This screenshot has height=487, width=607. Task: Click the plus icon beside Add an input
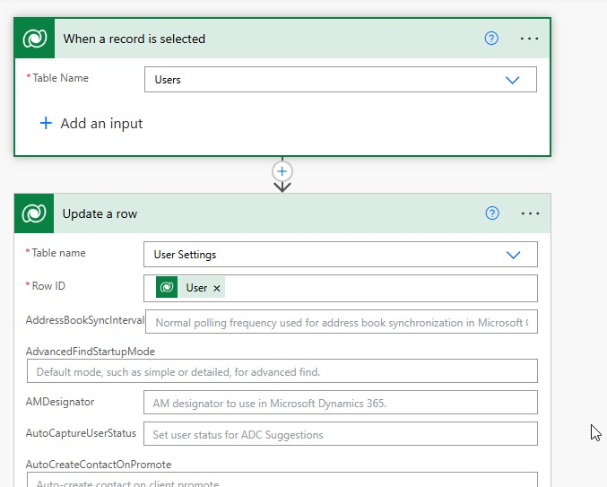47,124
